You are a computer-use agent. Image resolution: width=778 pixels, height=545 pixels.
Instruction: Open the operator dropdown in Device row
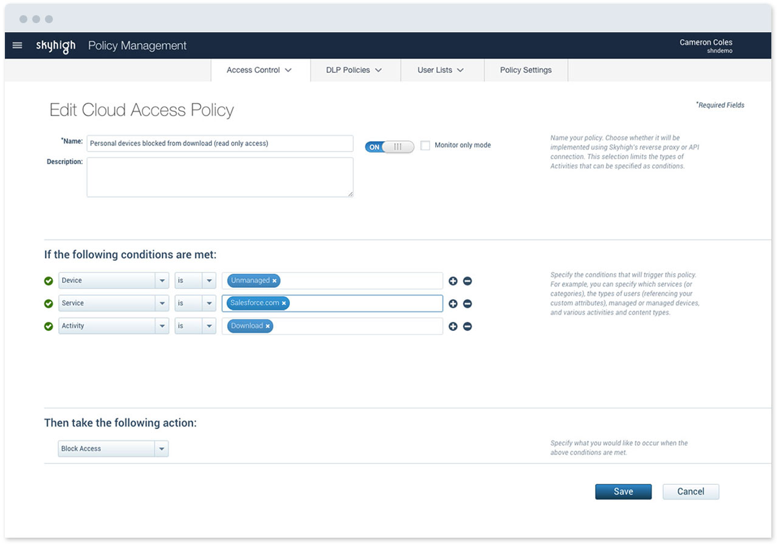click(195, 280)
